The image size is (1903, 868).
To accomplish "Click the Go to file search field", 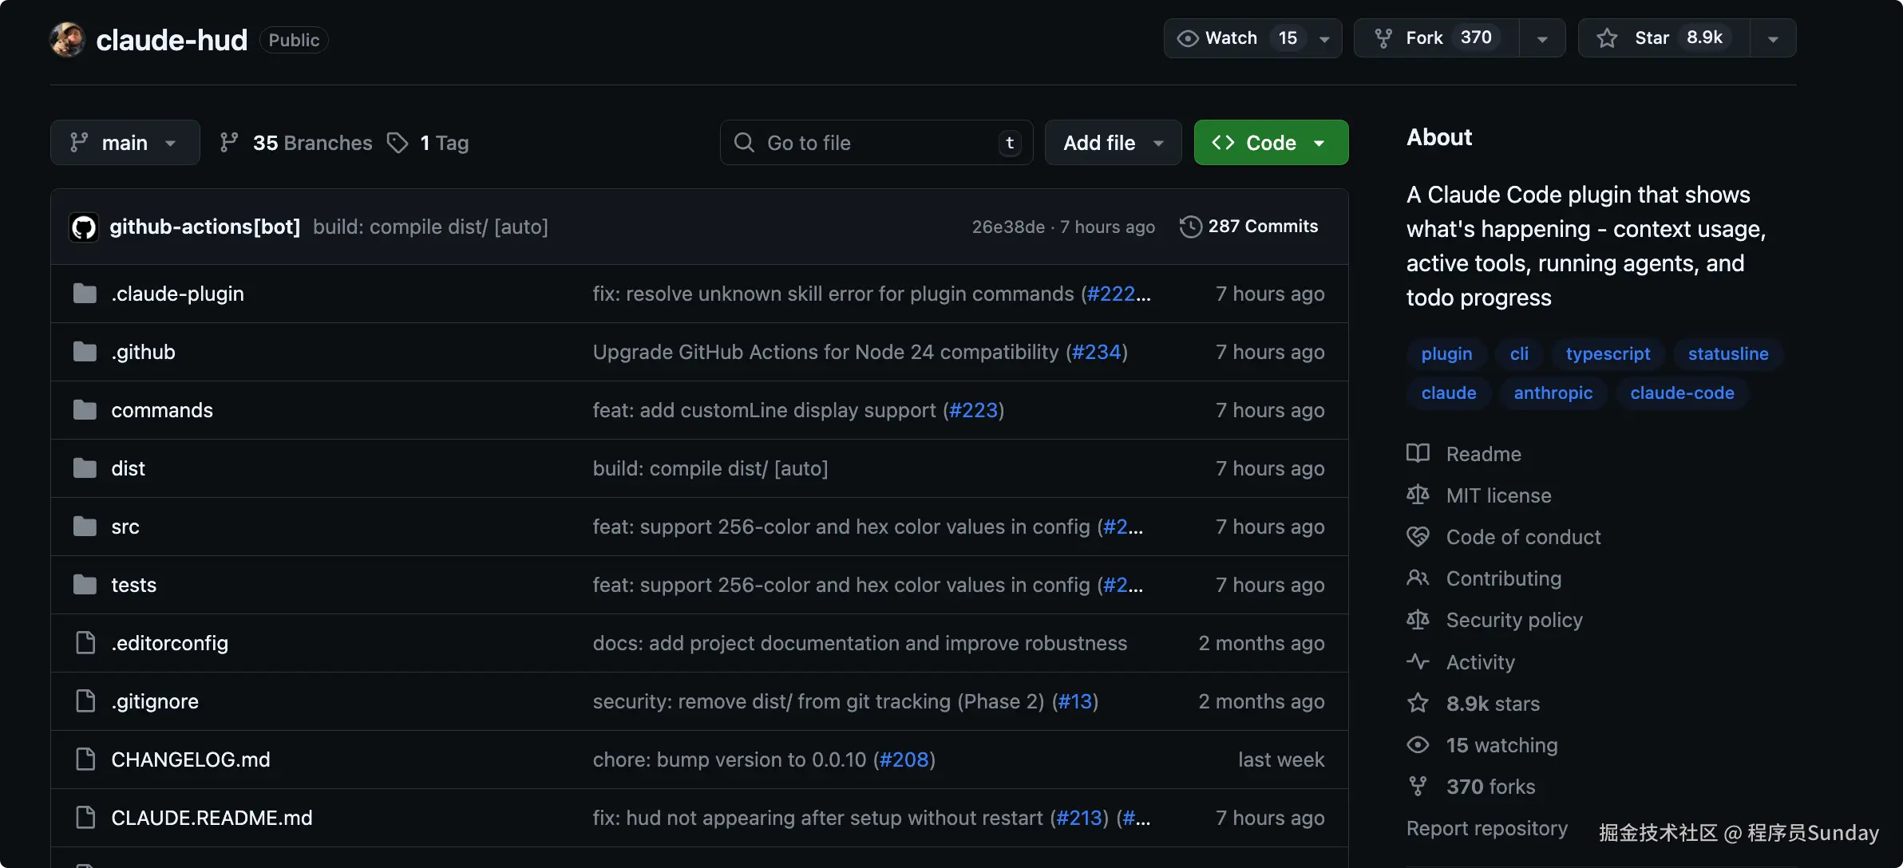I will pyautogui.click(x=876, y=143).
